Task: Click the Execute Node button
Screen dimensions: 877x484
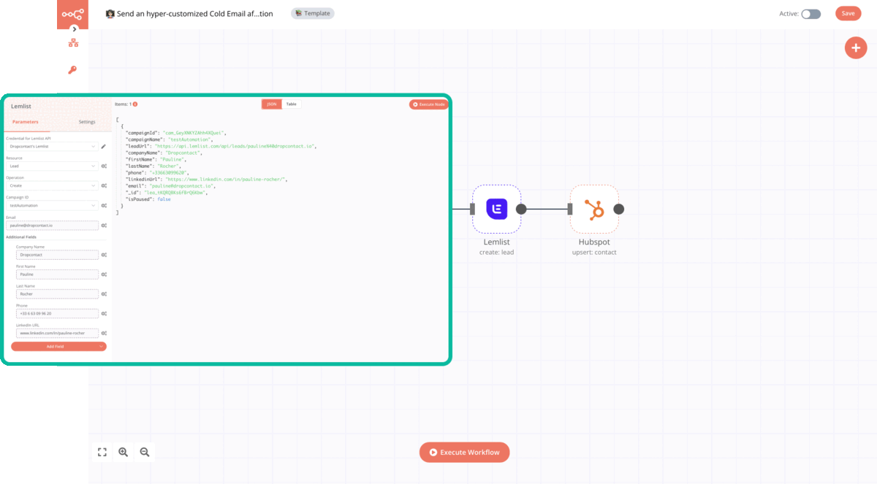Action: 428,104
